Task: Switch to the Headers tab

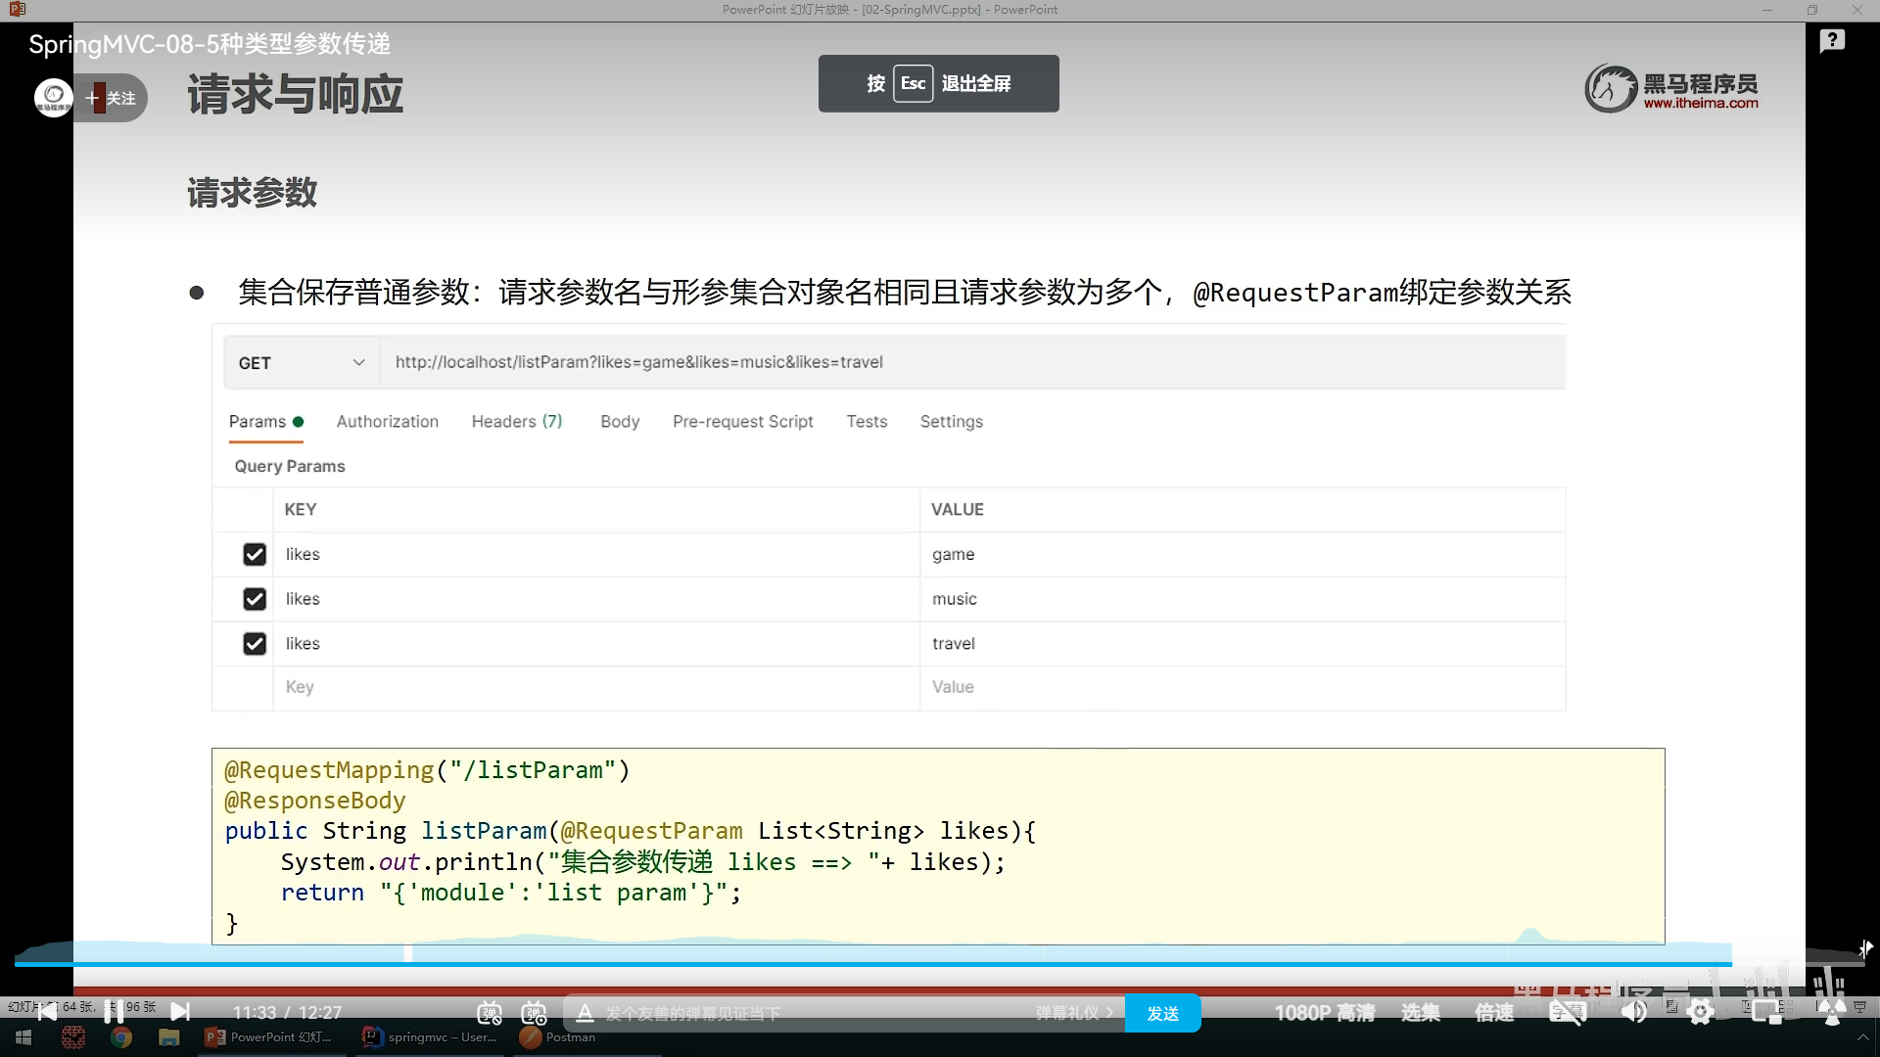Action: coord(516,422)
